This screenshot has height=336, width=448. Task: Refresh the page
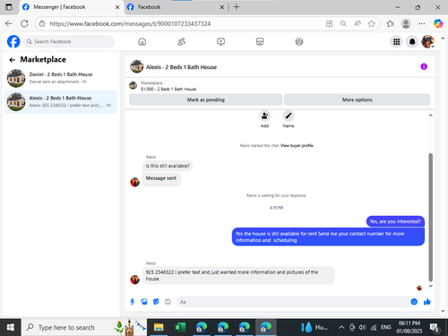pos(24,23)
